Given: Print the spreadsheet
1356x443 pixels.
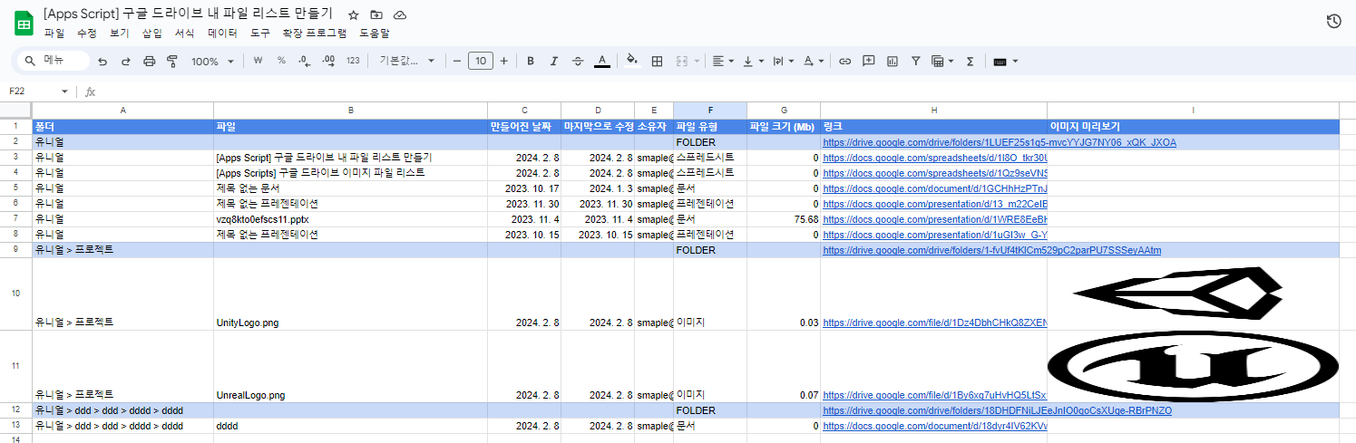Looking at the screenshot, I should coord(149,61).
